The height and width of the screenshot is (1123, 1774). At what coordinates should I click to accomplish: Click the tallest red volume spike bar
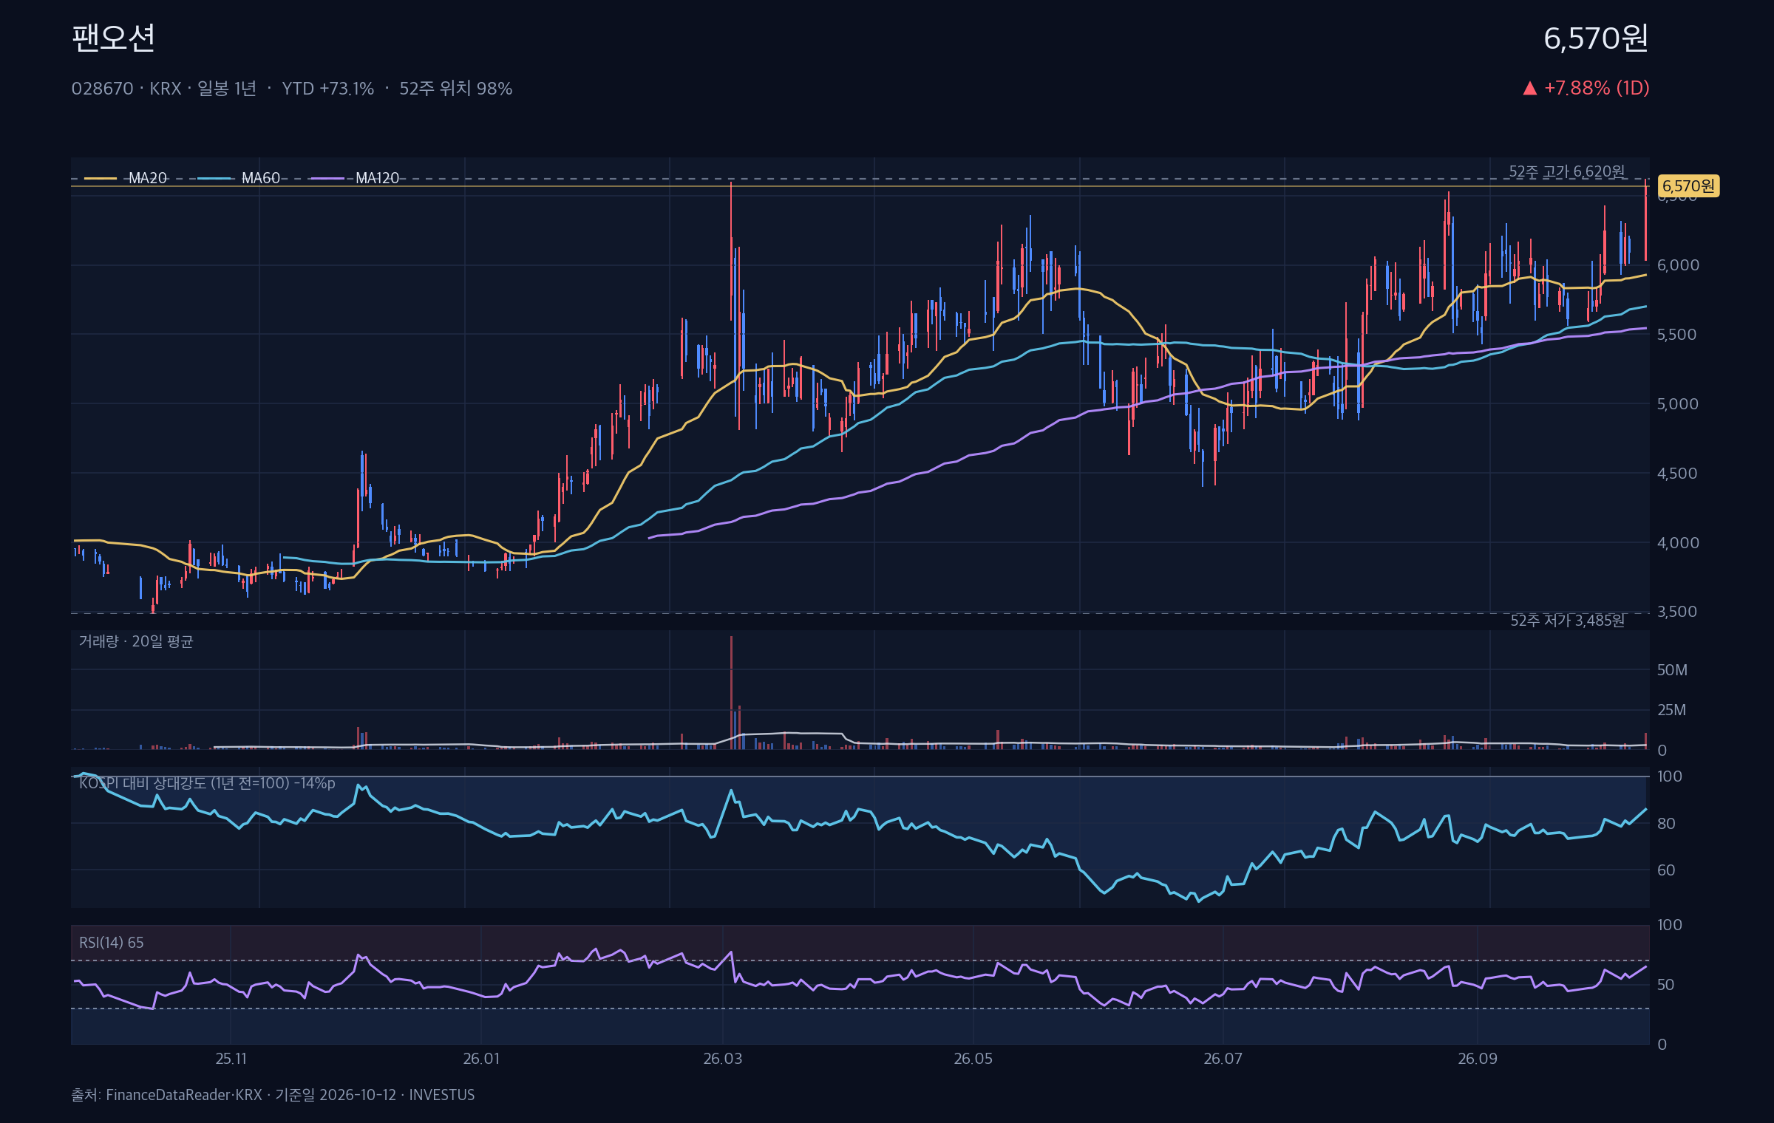click(x=731, y=693)
